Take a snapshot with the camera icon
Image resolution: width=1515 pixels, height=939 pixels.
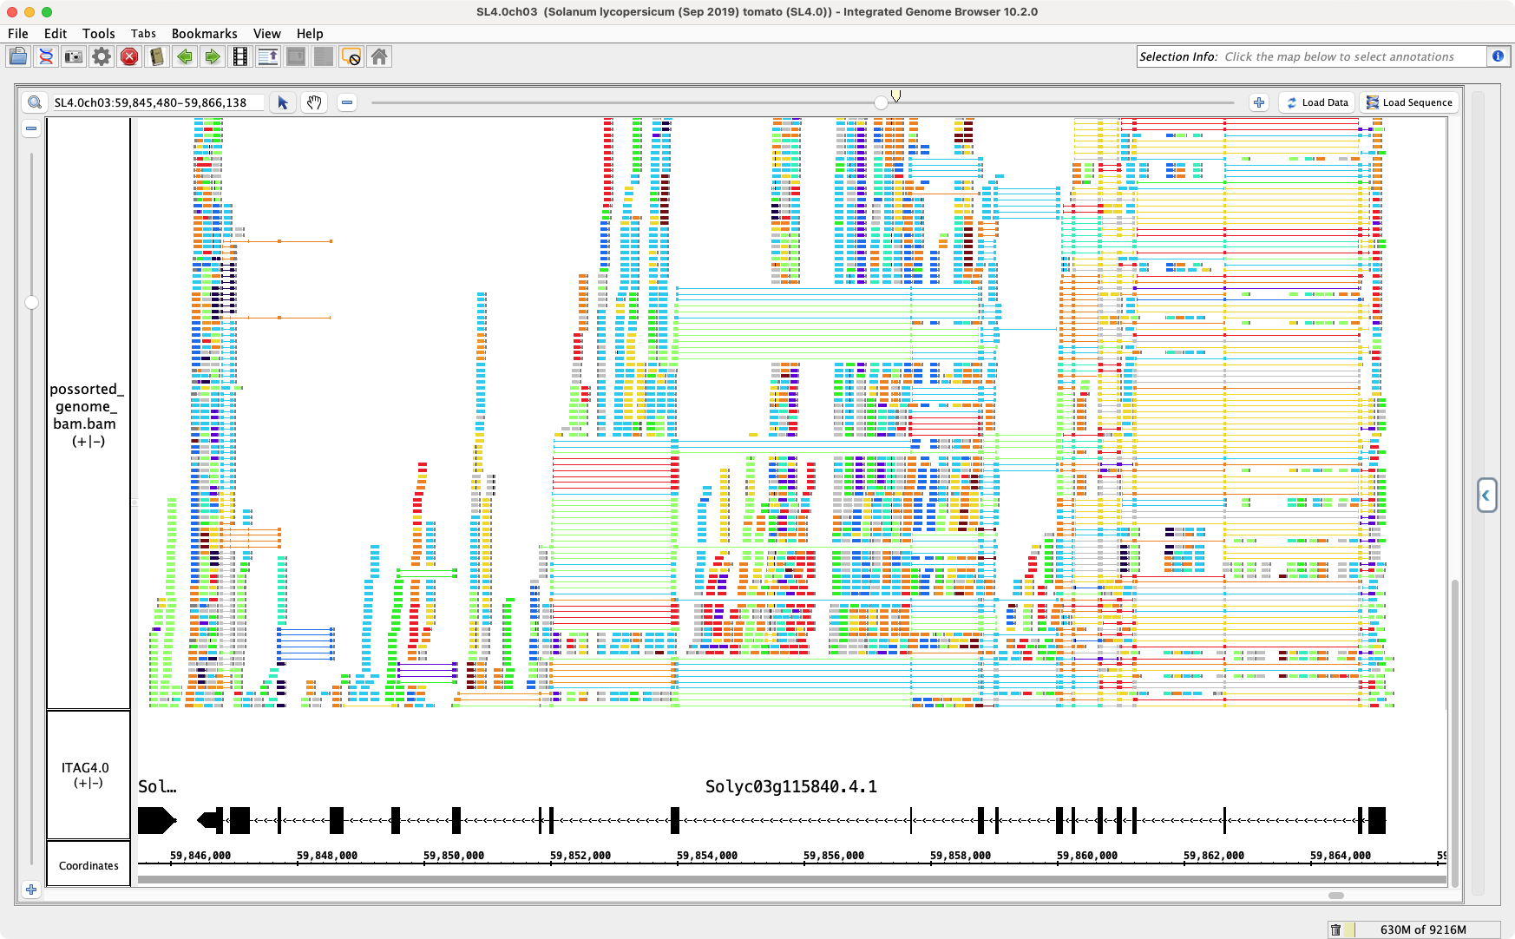(x=74, y=57)
